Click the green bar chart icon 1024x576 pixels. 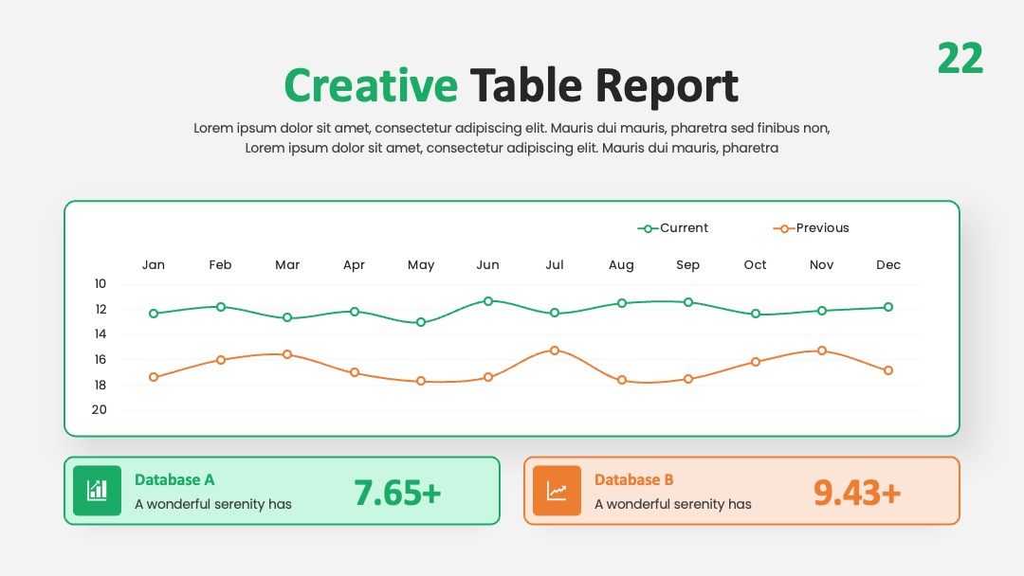coord(97,491)
